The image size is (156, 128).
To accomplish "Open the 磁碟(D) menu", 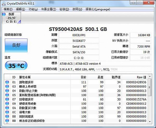I will click(64, 9).
